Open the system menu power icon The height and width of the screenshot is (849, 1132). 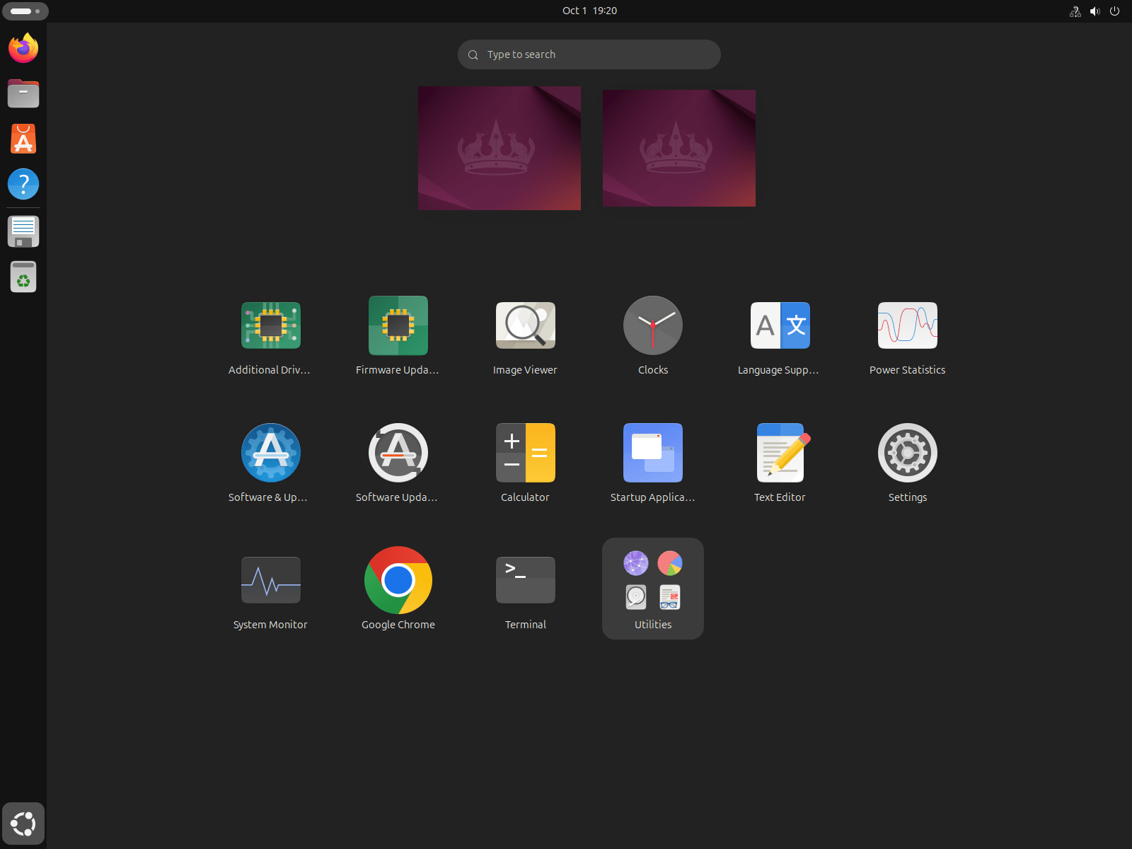point(1114,11)
